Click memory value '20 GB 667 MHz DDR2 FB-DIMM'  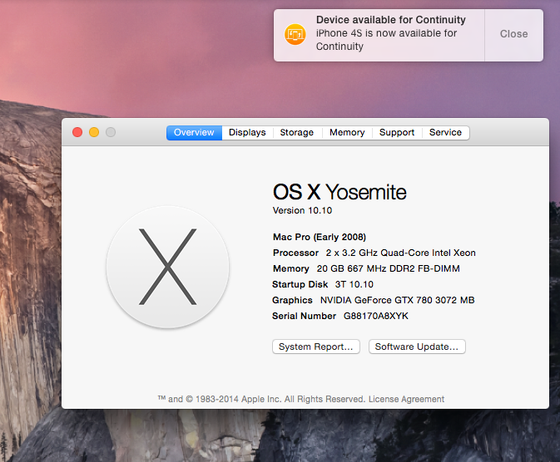(389, 268)
